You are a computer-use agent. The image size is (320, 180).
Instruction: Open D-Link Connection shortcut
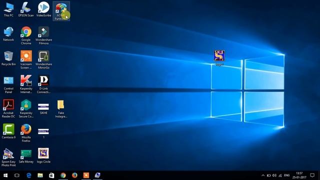[43, 84]
